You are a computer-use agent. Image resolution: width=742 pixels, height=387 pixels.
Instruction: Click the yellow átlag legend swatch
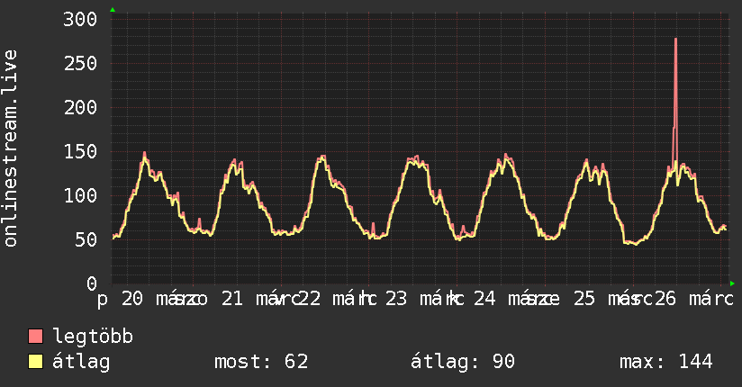pyautogui.click(x=35, y=362)
